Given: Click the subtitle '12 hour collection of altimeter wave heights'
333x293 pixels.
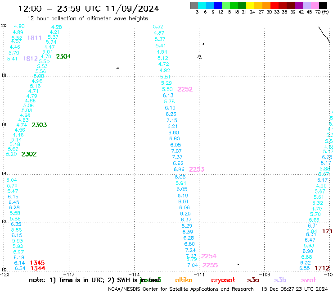Looking at the screenshot, I should pyautogui.click(x=87, y=18).
